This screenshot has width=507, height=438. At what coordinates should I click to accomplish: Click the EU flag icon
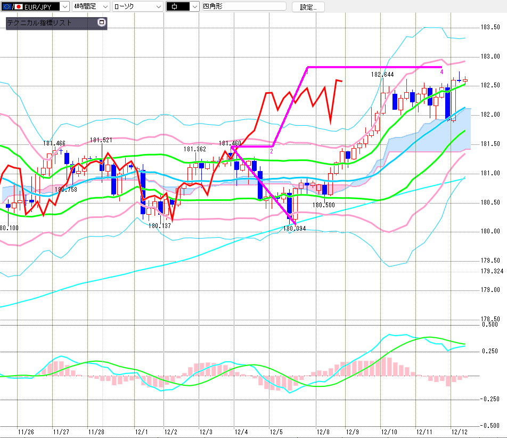(x=6, y=7)
